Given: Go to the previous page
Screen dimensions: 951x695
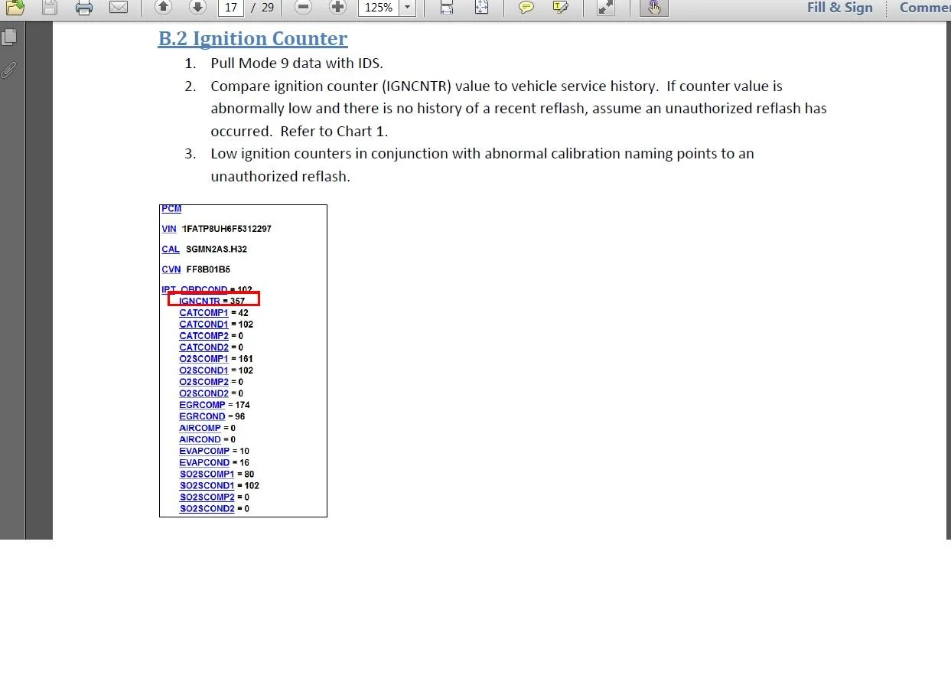Looking at the screenshot, I should [163, 8].
